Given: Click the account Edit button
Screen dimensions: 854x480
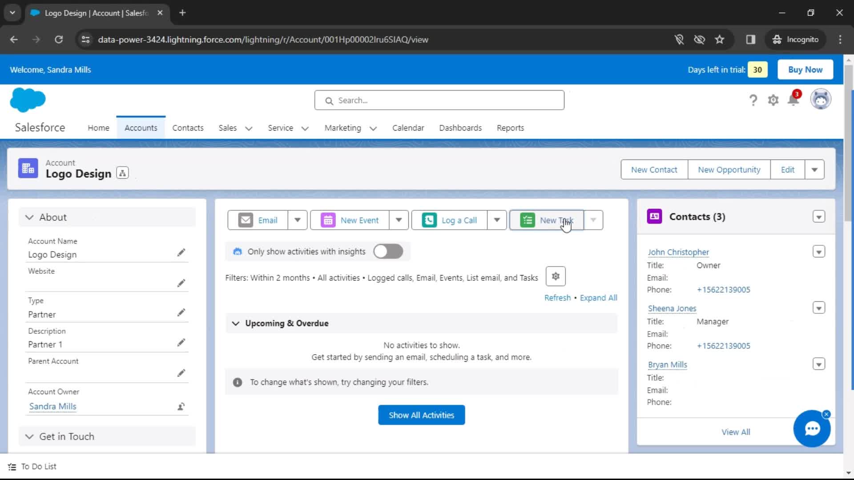Looking at the screenshot, I should click(x=788, y=169).
